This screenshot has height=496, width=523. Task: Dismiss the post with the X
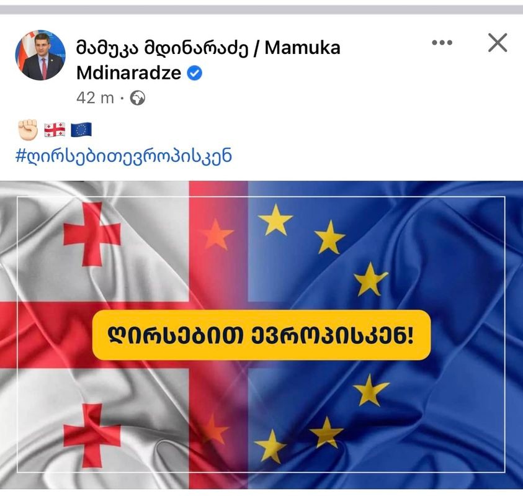click(x=497, y=42)
